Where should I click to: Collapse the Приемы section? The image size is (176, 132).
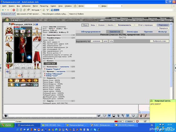coord(44,71)
